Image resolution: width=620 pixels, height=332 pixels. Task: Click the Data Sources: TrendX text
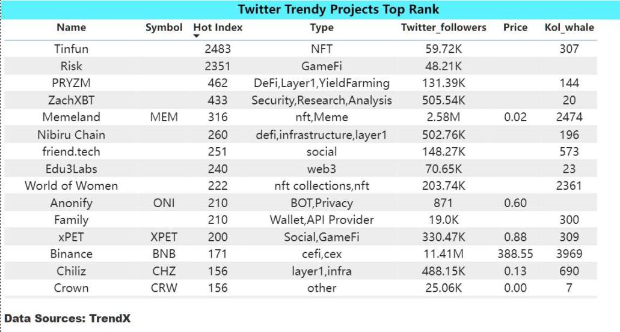click(x=67, y=318)
